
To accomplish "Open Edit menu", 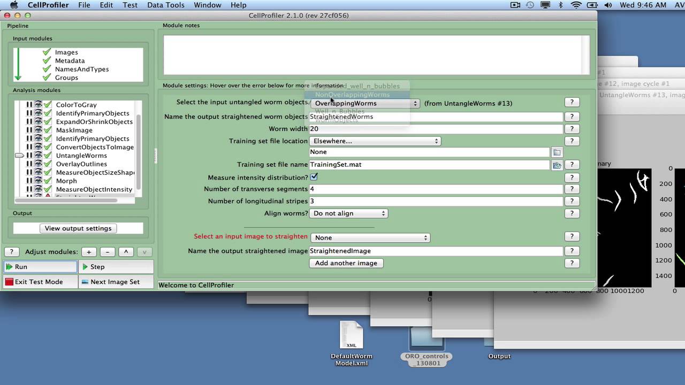I will click(x=106, y=5).
